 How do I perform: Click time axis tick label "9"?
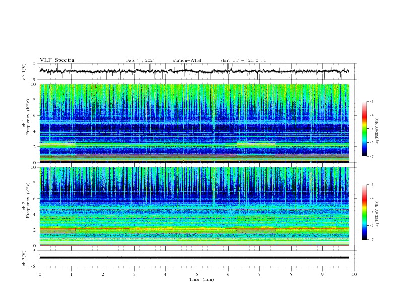pos(322,274)
